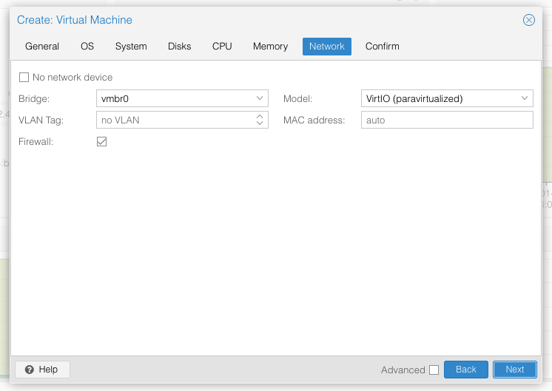Screen dimensions: 552x391
Task: Go to the System tab
Action: pos(131,47)
